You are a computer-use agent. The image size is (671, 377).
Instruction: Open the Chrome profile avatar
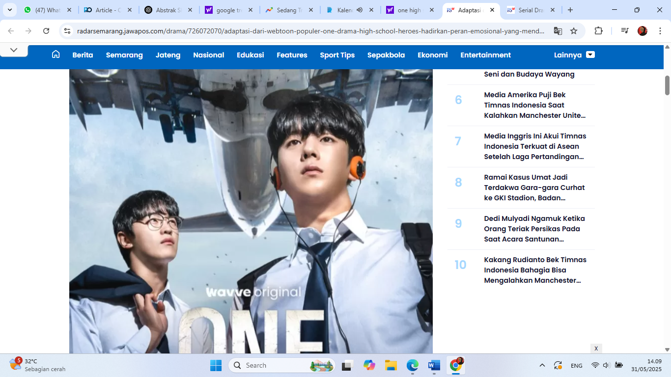coord(643,31)
